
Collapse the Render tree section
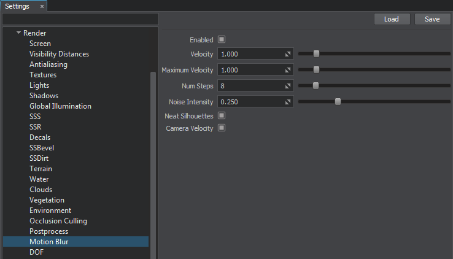(x=19, y=33)
